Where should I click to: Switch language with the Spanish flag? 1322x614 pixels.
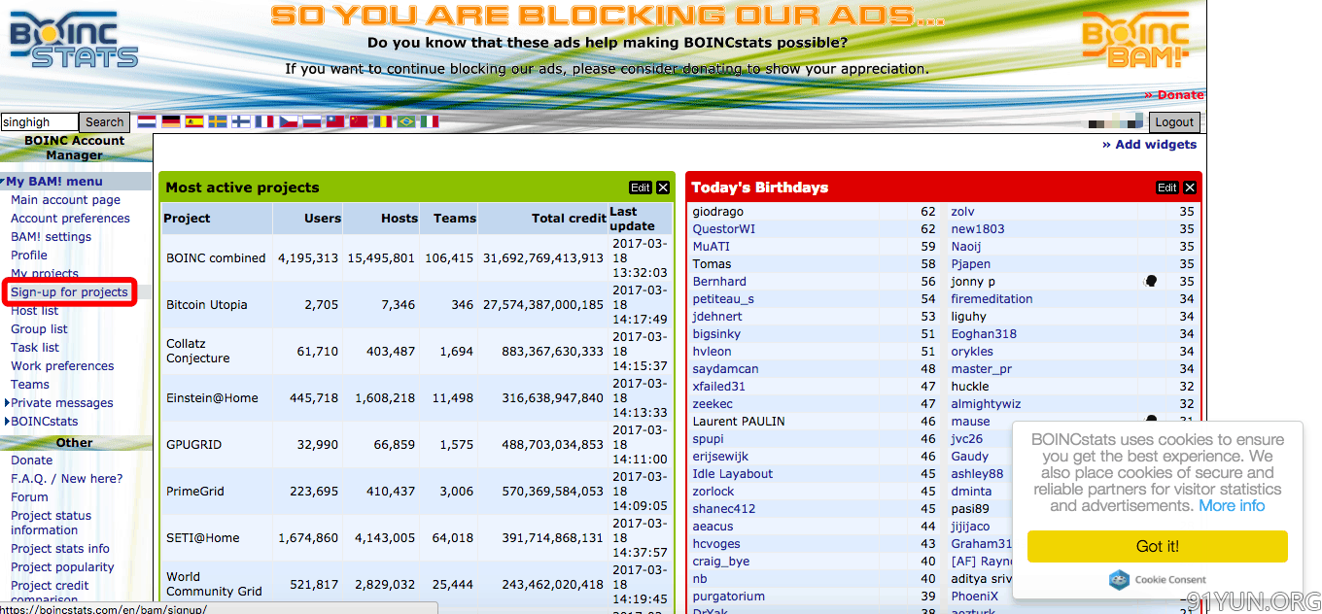(x=194, y=121)
